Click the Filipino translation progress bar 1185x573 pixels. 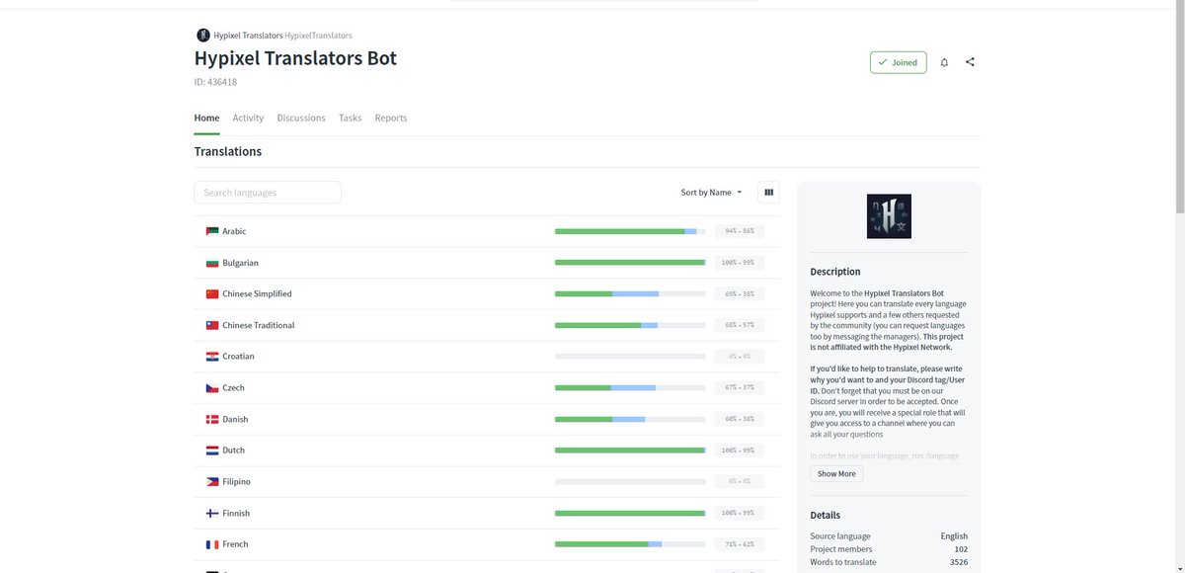point(630,482)
